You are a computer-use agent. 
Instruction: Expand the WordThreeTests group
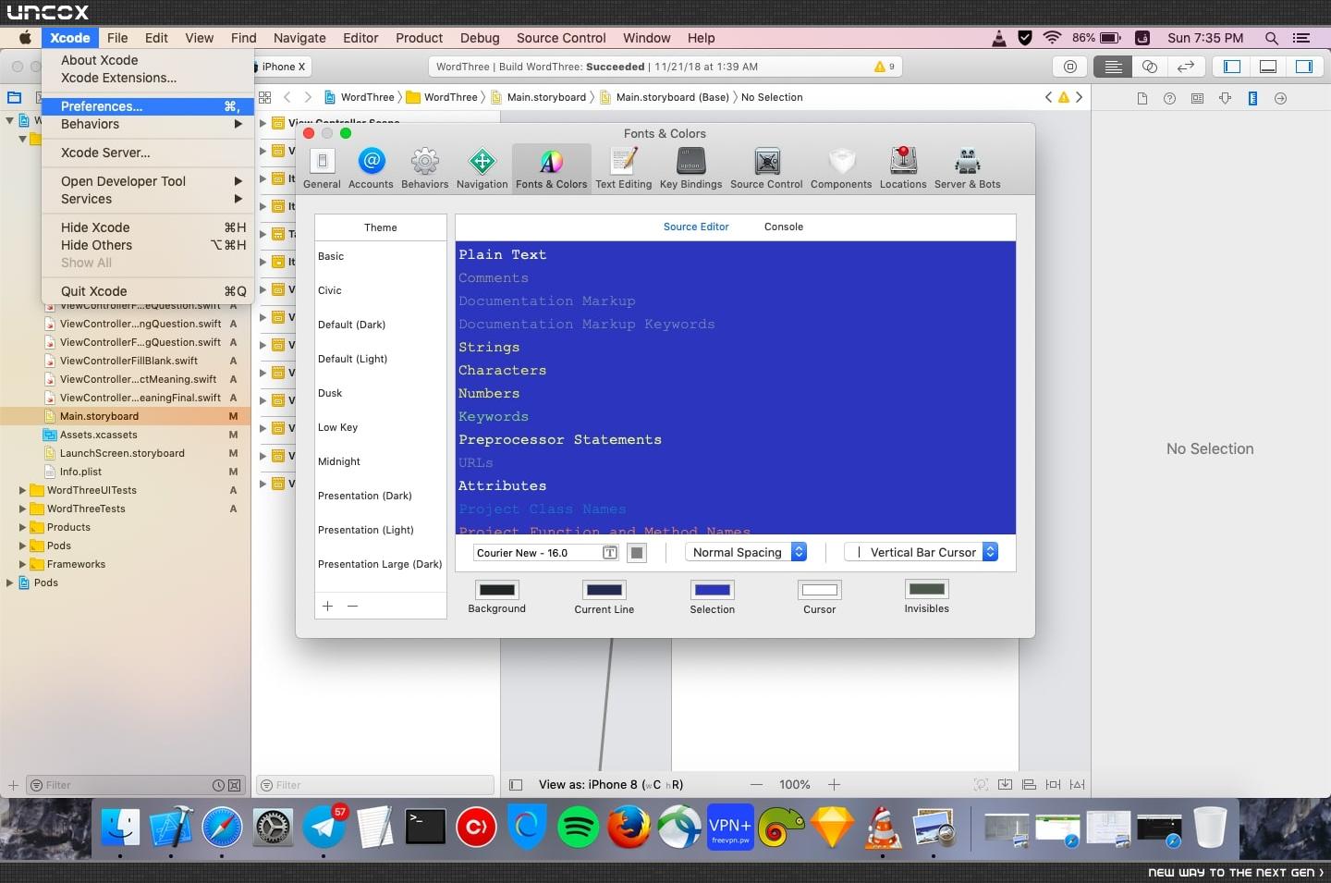click(22, 509)
